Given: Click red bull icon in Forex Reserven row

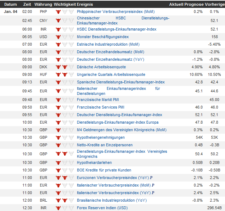Looking at the screenshot, I should (58, 208).
